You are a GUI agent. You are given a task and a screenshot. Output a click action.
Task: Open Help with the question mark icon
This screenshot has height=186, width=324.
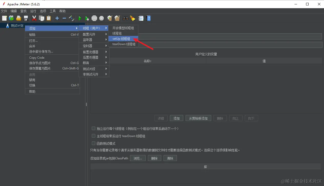coord(148,18)
